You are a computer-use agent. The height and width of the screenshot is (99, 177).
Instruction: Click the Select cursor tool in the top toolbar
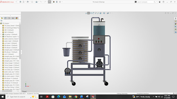point(49,2)
